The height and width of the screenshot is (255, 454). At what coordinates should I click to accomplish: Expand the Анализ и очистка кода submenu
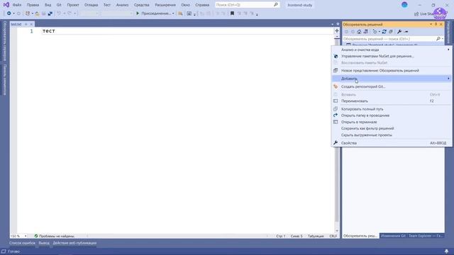(392, 50)
